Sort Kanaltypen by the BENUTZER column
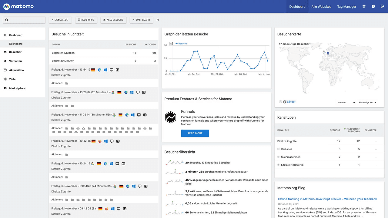The image size is (388, 218). click(x=370, y=130)
